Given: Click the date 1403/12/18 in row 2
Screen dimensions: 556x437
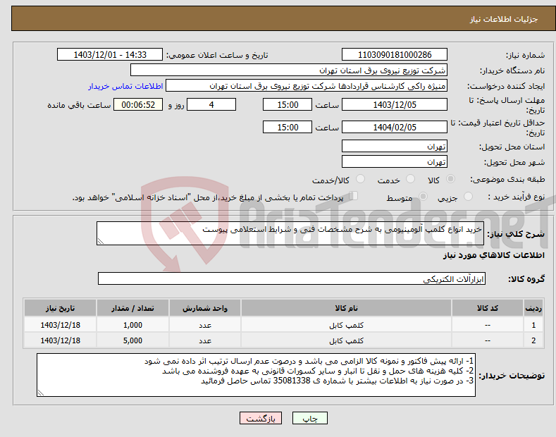Looking at the screenshot, I should 61,340.
